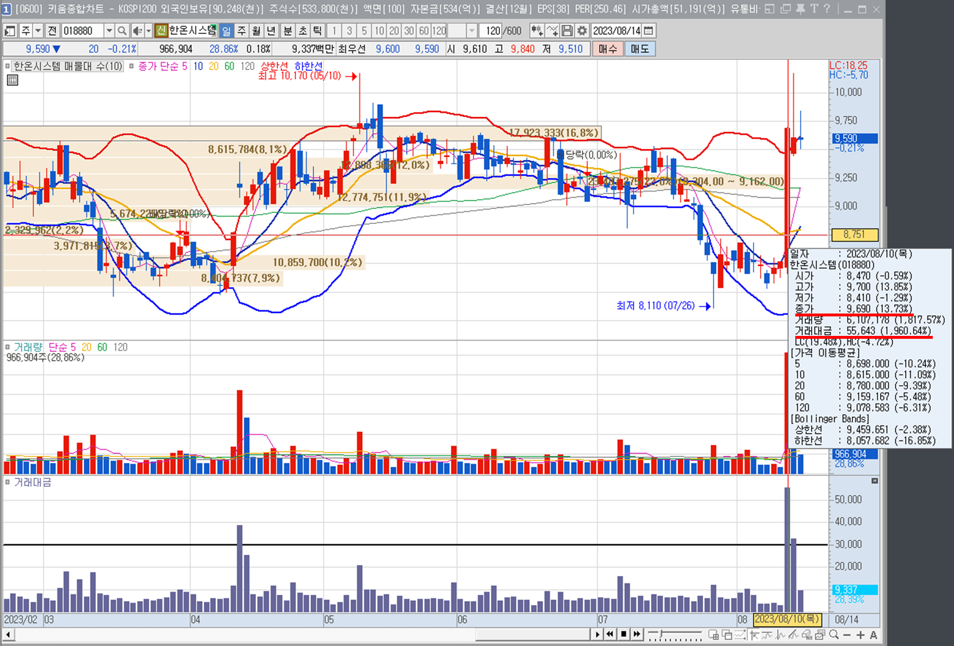
Task: Click the eraser tool in the bottom toolbar
Action: coord(807,635)
